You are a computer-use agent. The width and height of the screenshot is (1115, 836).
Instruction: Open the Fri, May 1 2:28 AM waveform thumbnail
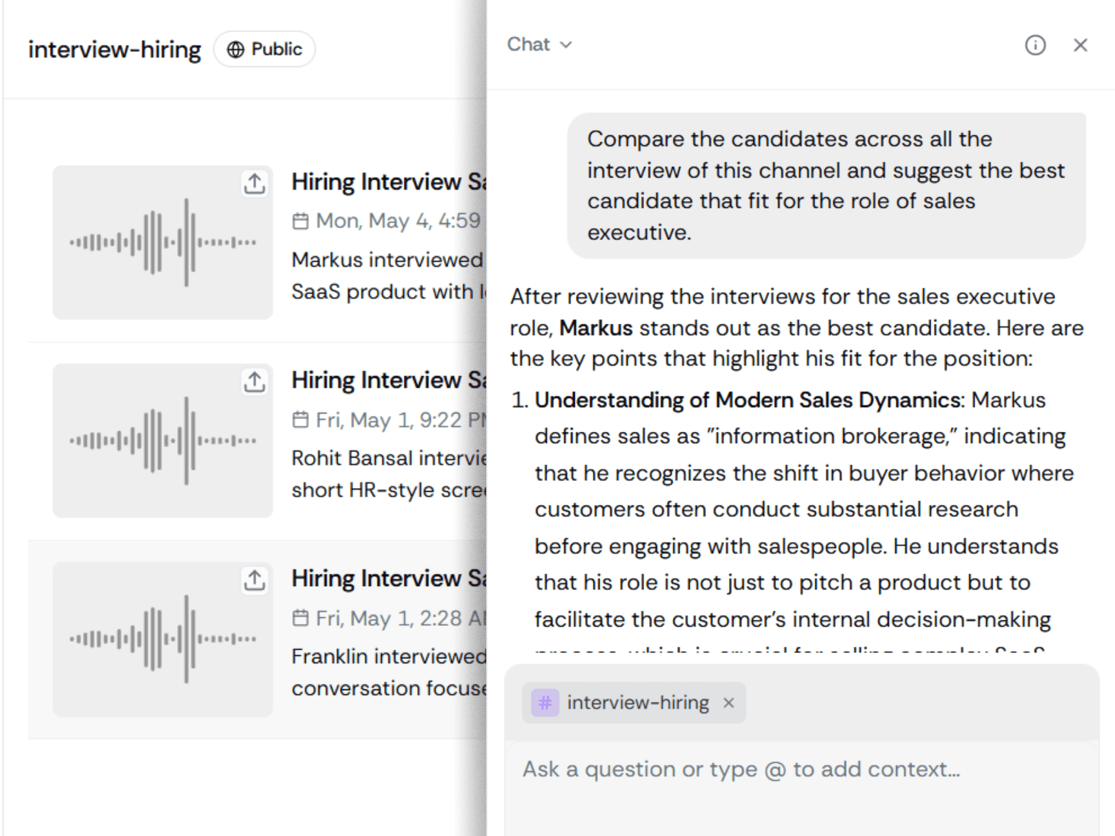[163, 639]
